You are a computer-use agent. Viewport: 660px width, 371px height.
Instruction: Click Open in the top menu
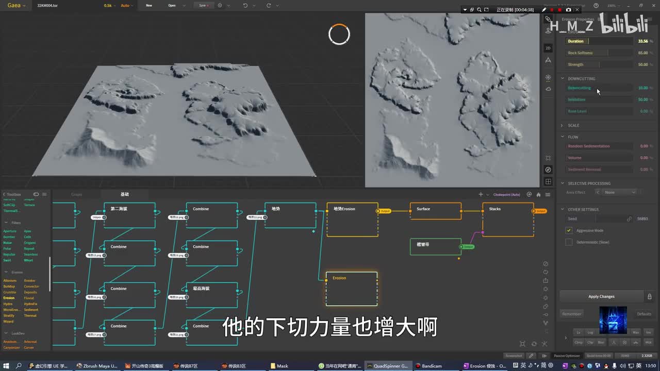(x=172, y=5)
